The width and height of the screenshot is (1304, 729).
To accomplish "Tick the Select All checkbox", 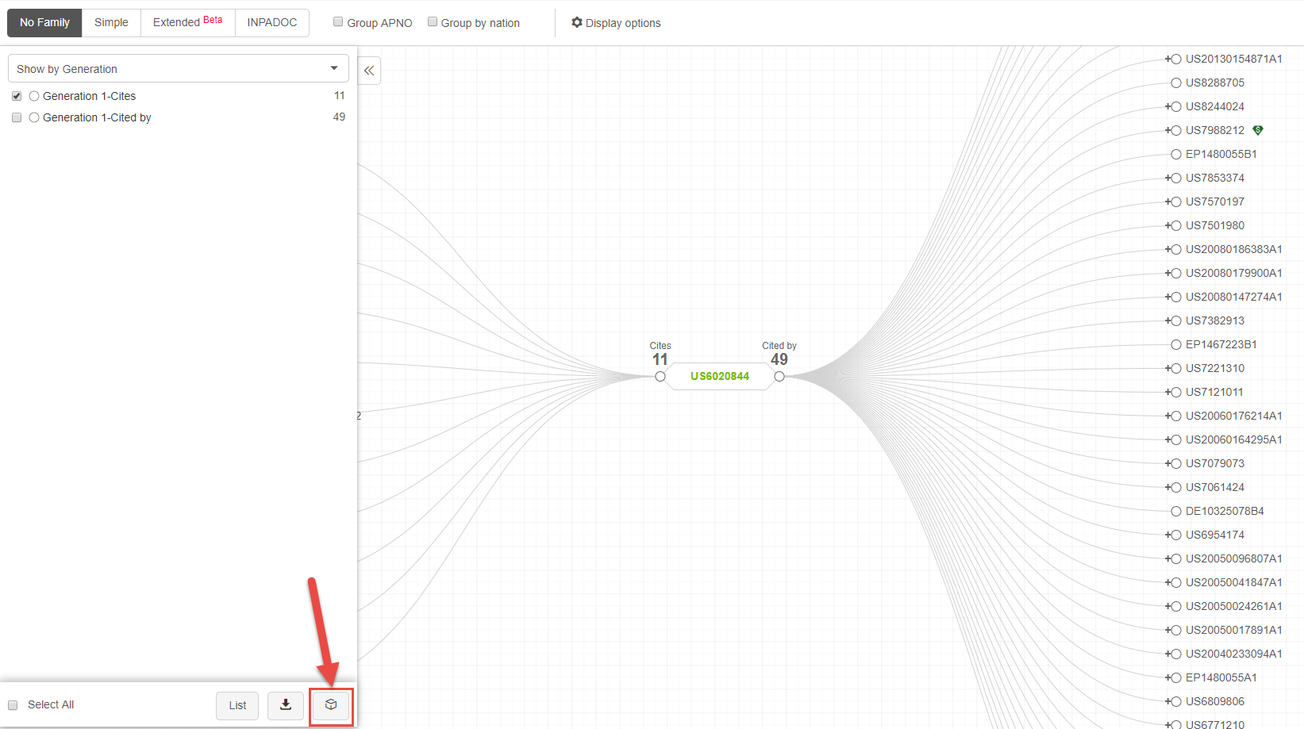I will pyautogui.click(x=13, y=705).
